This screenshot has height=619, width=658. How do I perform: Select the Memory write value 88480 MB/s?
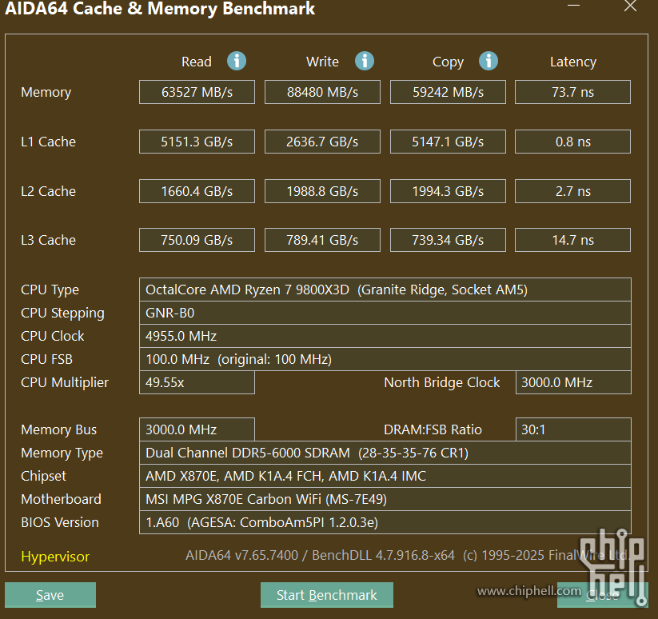coord(322,92)
